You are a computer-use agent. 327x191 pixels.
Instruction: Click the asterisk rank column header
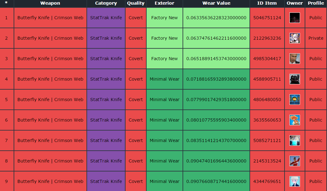click(x=6, y=3)
